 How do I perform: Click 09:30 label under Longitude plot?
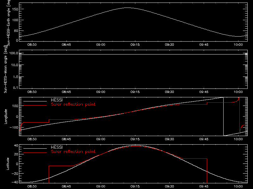pos(170,139)
